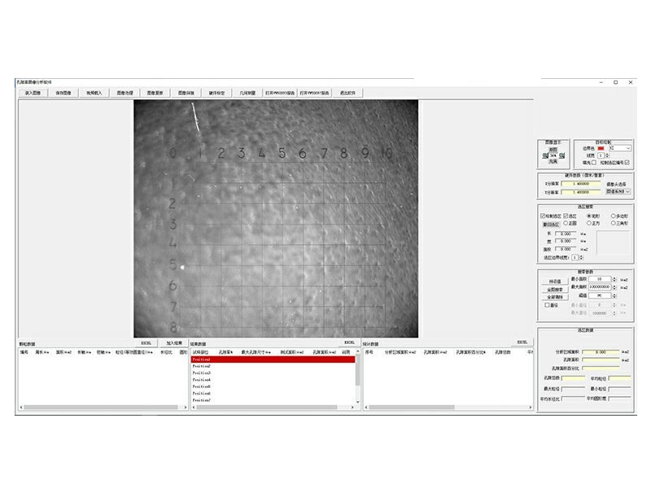Click the magnifier icon left of 30%
Viewport: 651px width, 488px height.
tap(545, 155)
